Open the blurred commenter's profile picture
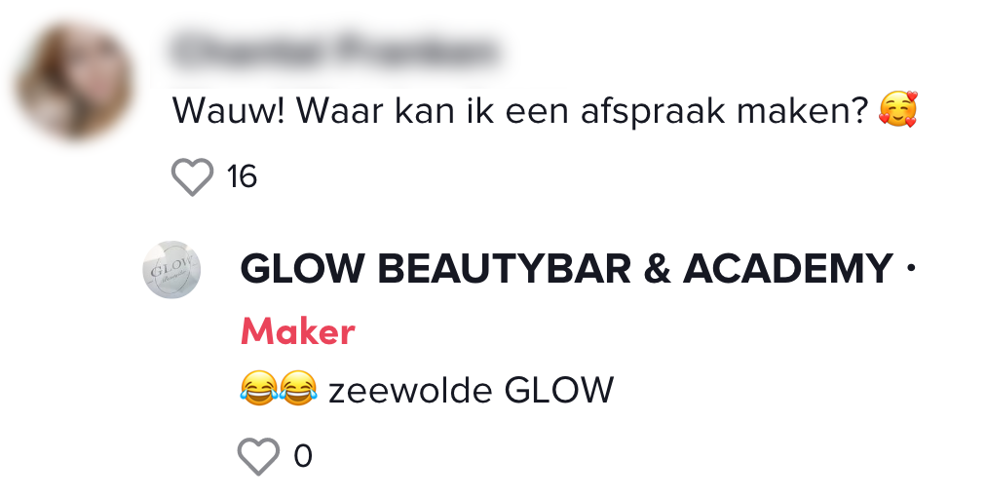The width and height of the screenshot is (986, 499). point(75,80)
